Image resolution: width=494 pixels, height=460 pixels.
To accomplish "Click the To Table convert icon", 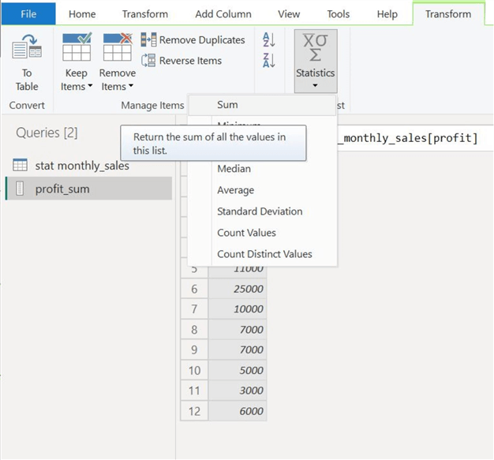I will 26,48.
